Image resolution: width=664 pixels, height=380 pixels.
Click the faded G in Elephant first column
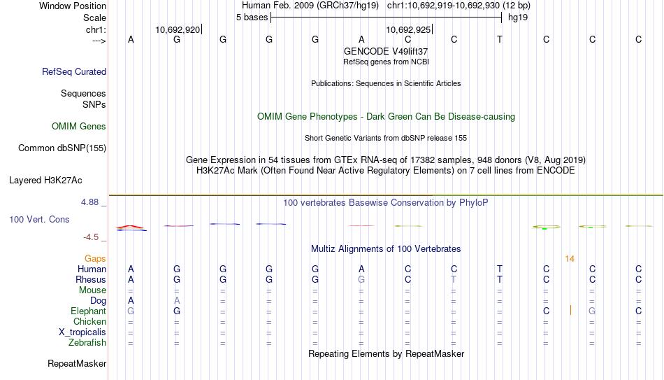tap(131, 311)
